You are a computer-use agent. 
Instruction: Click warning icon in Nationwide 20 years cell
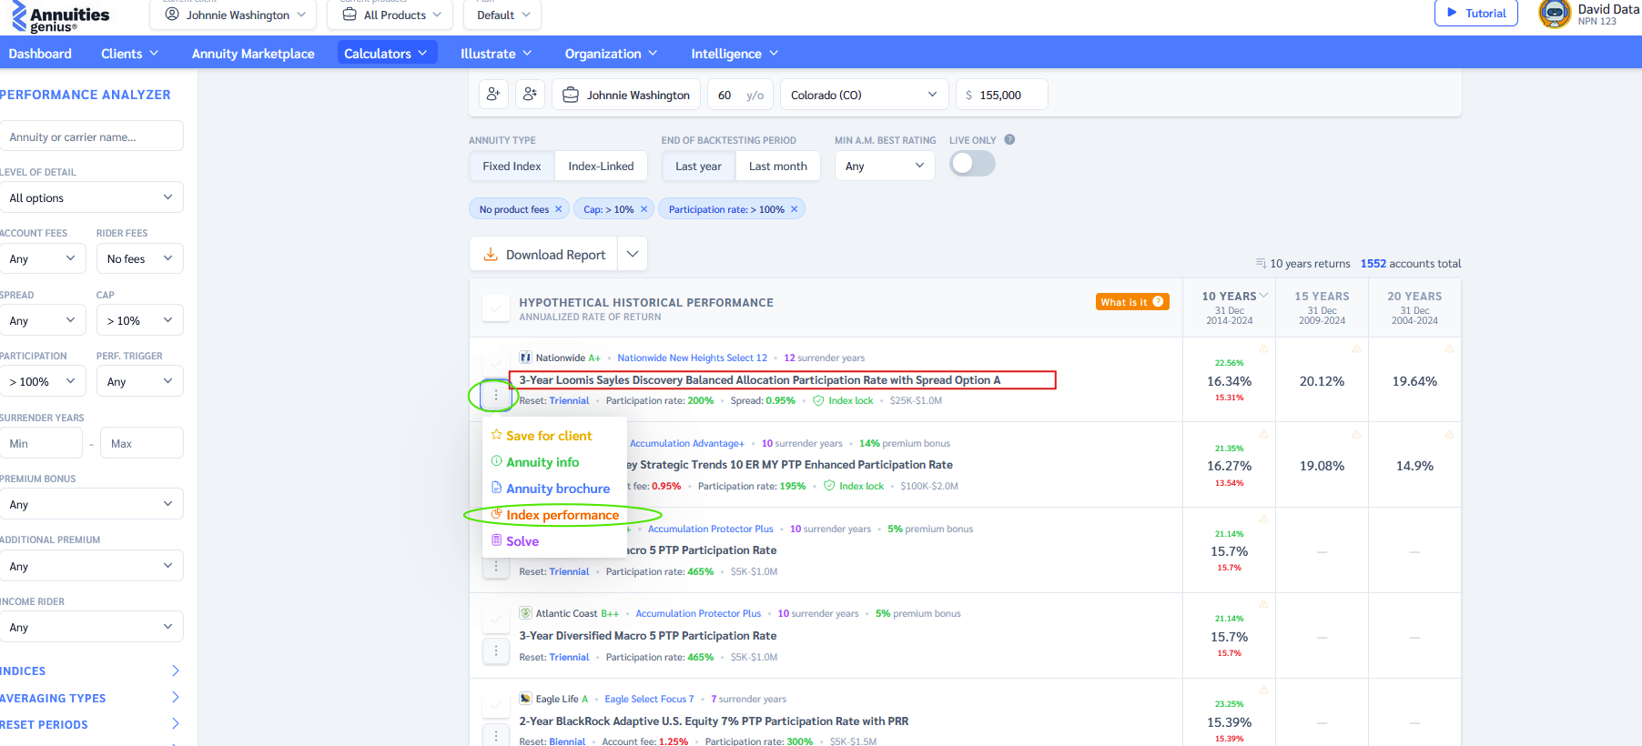tap(1449, 349)
